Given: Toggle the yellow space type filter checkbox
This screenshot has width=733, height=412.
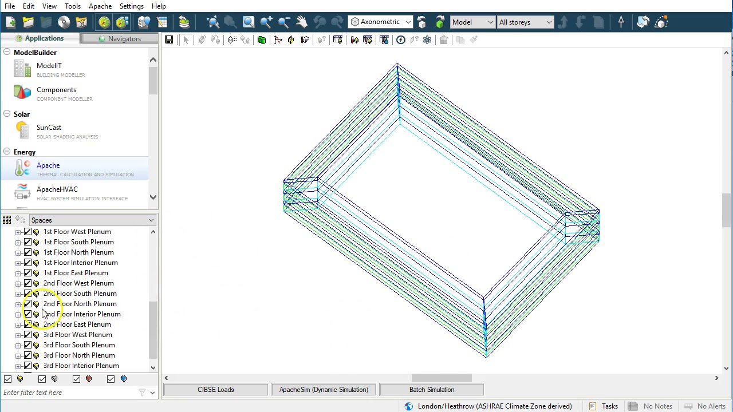Looking at the screenshot, I should [x=7, y=379].
